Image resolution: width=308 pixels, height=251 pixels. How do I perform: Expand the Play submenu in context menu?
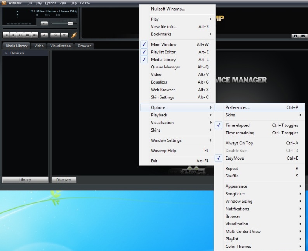tap(177, 19)
